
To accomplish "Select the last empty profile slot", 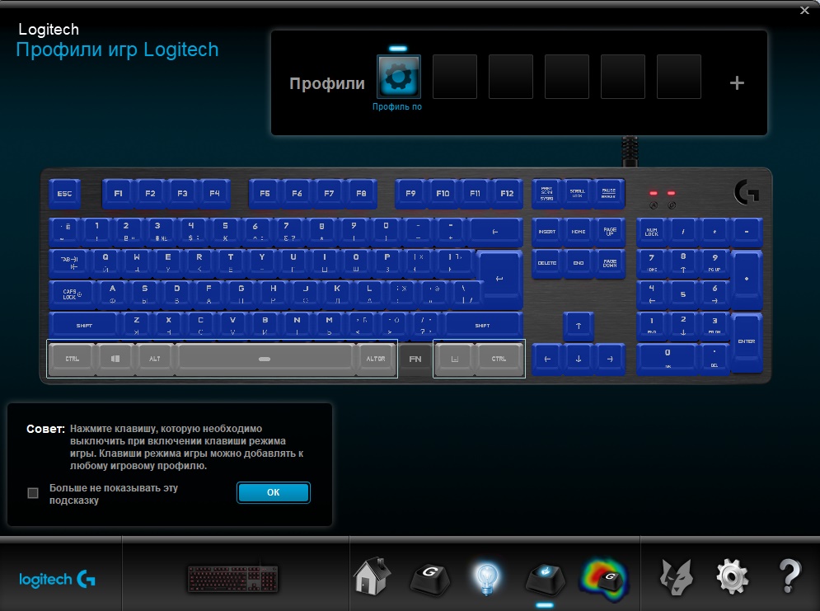I will point(679,77).
